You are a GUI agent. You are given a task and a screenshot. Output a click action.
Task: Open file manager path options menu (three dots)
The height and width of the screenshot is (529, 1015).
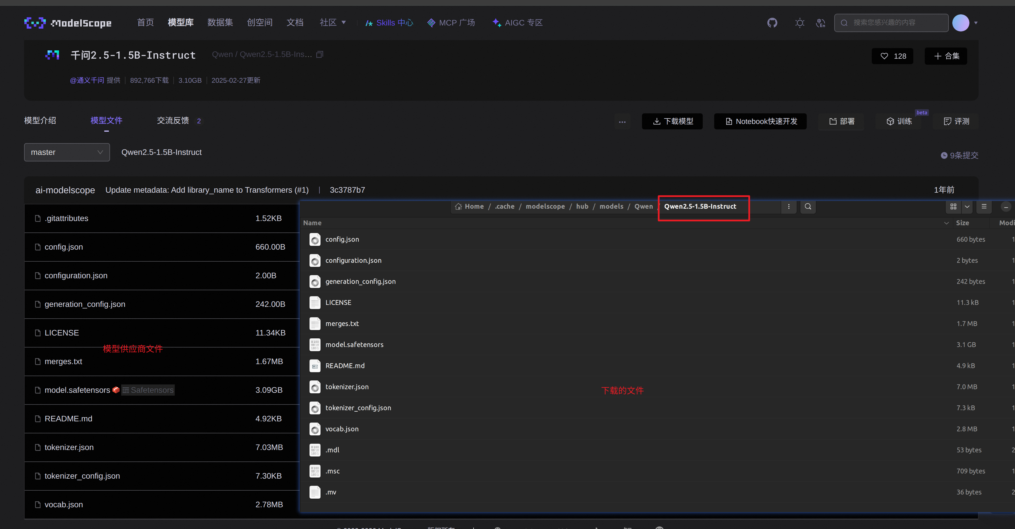789,206
